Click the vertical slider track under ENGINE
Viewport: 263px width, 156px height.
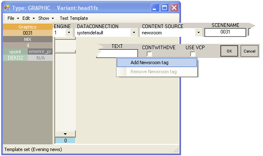(65, 91)
